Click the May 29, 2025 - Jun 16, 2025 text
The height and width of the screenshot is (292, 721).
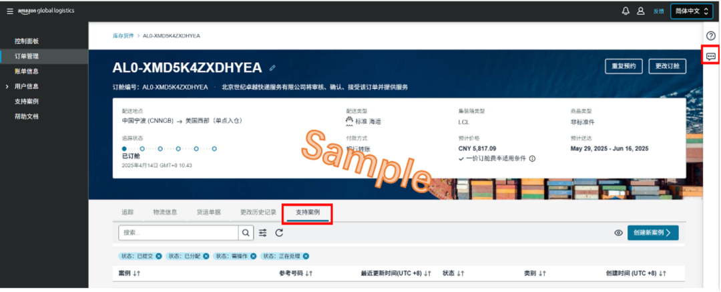610,148
